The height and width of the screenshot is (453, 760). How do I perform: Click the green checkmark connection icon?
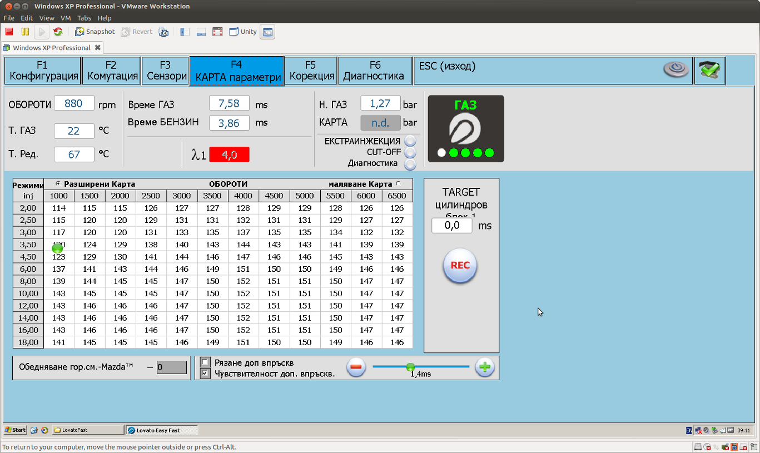click(709, 71)
